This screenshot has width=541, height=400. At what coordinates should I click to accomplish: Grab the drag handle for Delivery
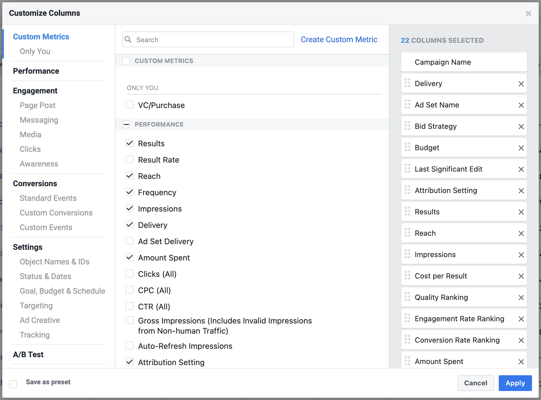[x=407, y=83]
